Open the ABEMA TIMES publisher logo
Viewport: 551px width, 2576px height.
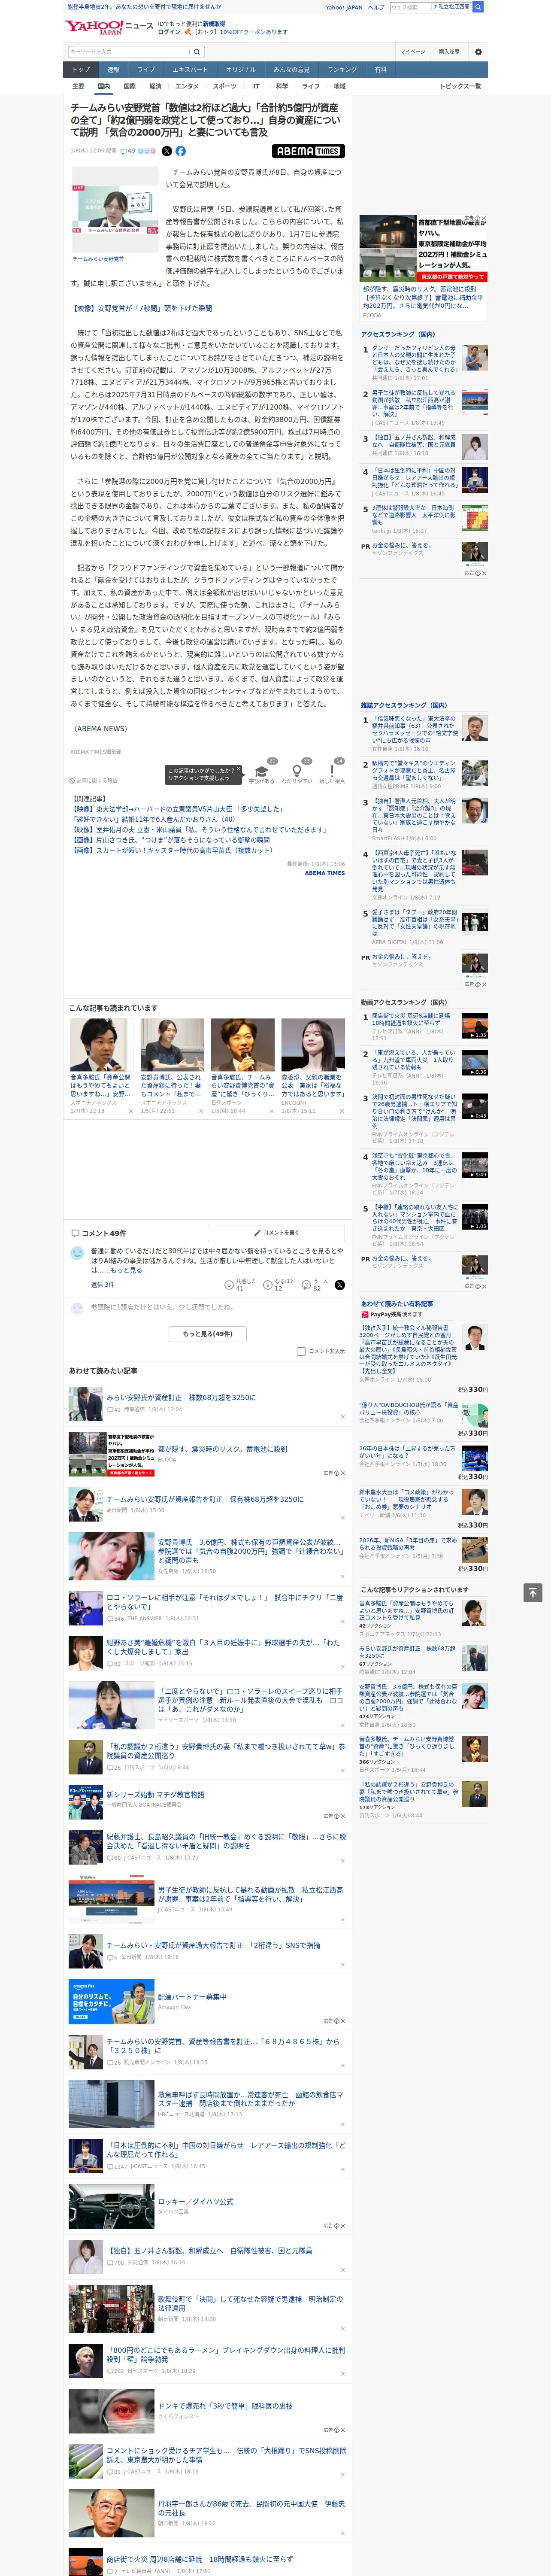(308, 151)
